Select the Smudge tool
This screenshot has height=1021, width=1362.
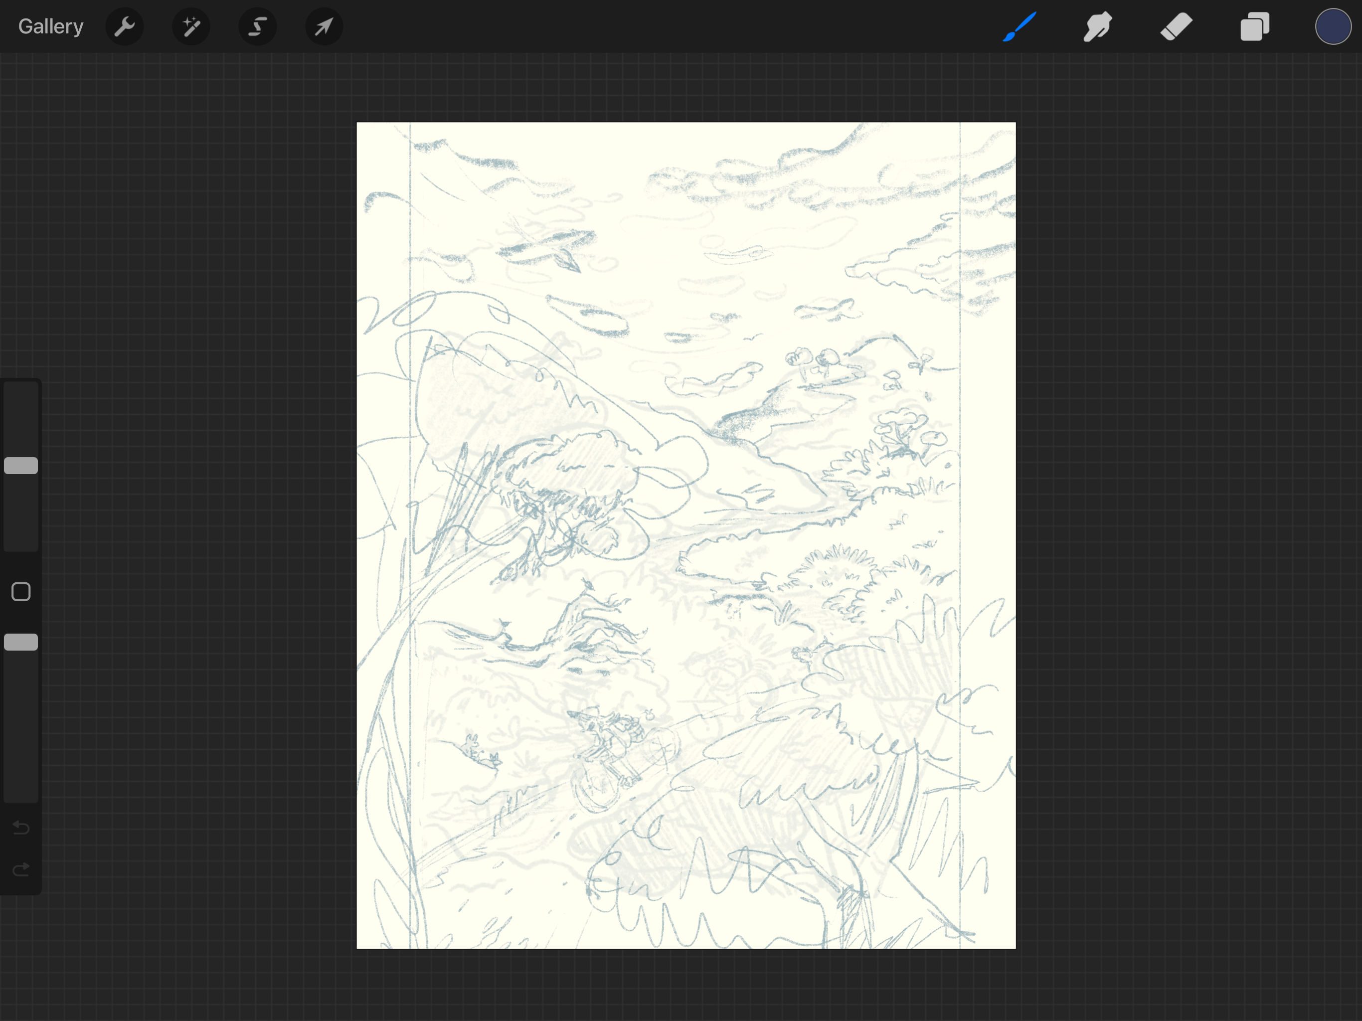1098,26
